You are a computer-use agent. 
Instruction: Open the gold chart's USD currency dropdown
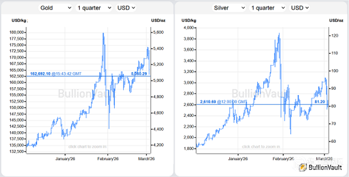pos(126,8)
